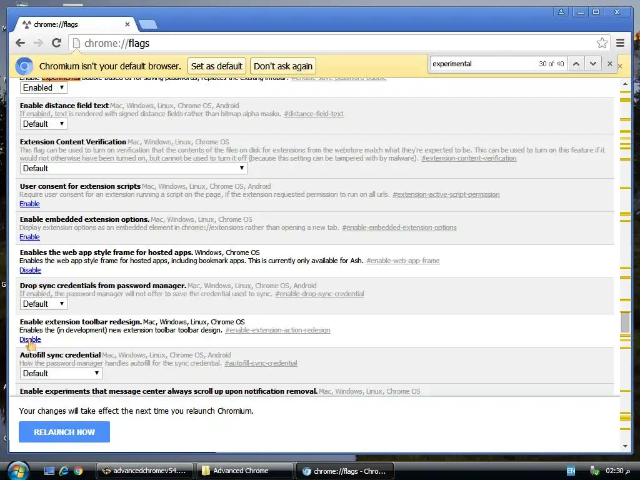Click the Enable distance field text title
Viewport: 640px width, 480px height.
pos(64,105)
